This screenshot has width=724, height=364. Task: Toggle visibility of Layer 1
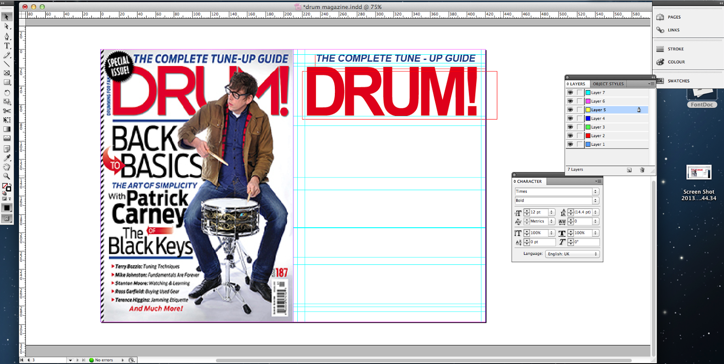click(x=570, y=144)
